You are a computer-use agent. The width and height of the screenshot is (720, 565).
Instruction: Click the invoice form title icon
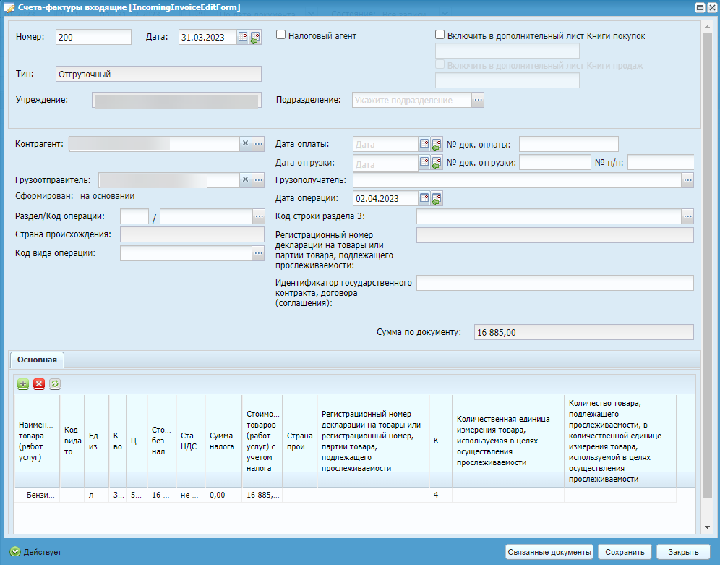tap(9, 7)
